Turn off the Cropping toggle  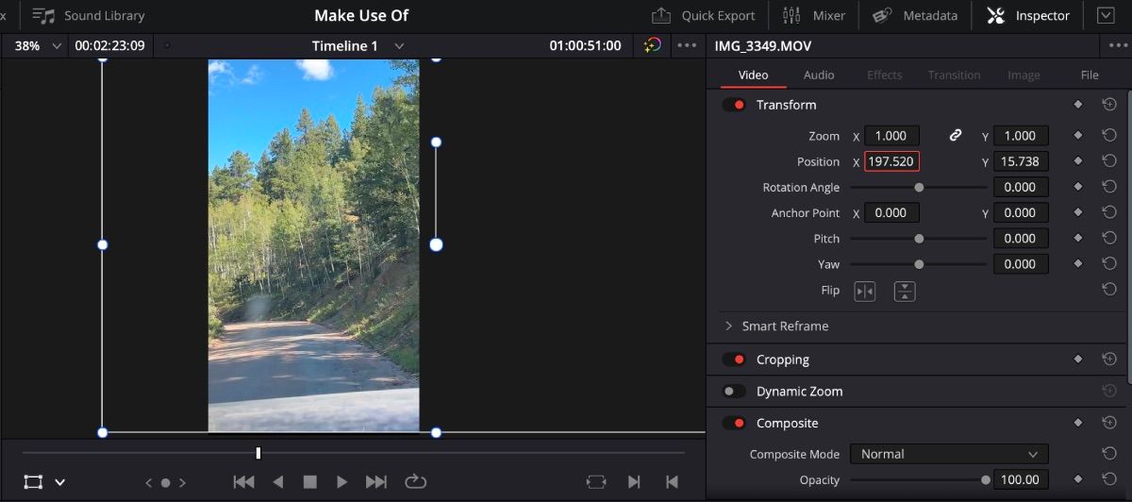pos(734,360)
